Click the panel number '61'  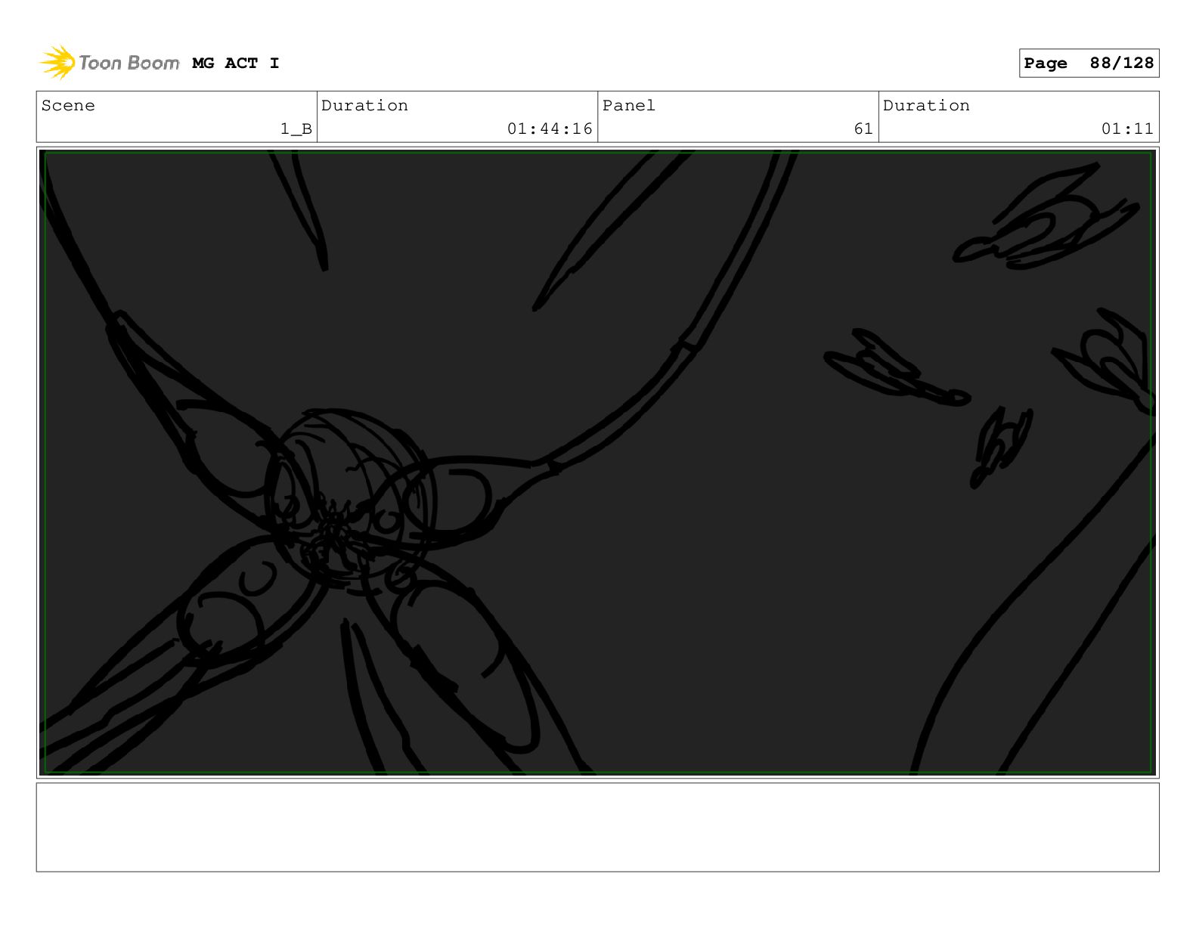coord(863,129)
